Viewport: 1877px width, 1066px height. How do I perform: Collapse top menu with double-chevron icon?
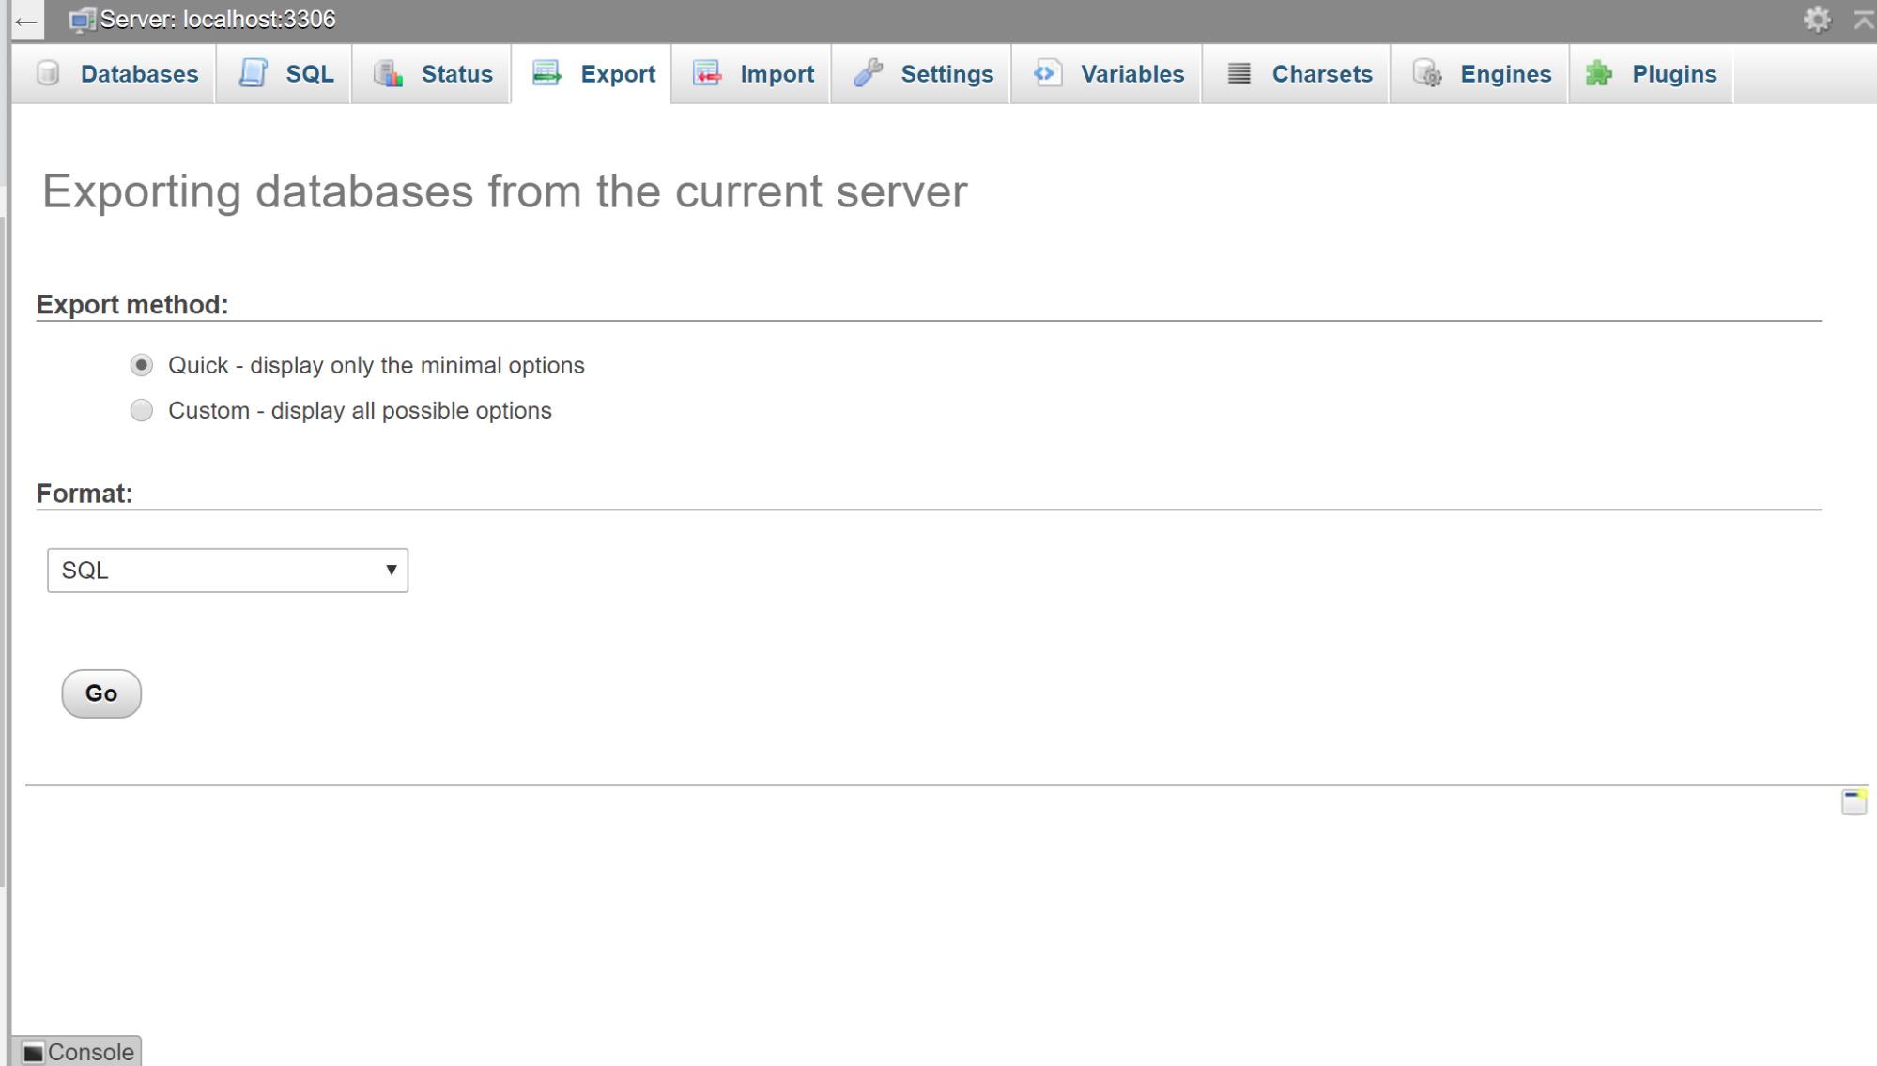[x=1864, y=20]
